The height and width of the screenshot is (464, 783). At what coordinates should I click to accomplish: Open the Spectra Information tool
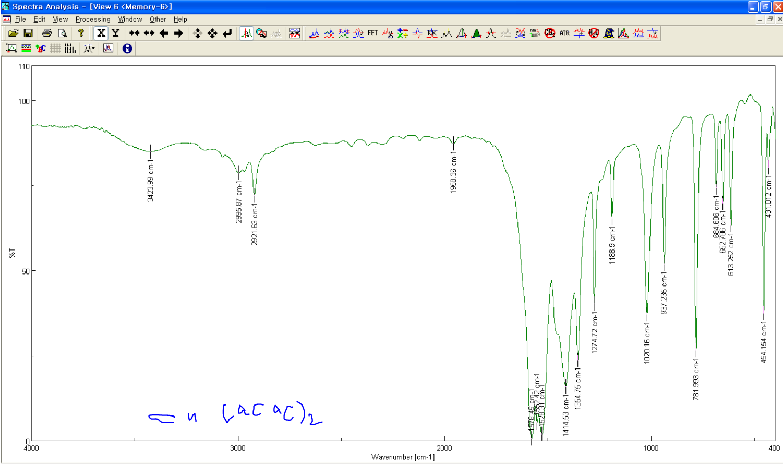[127, 48]
